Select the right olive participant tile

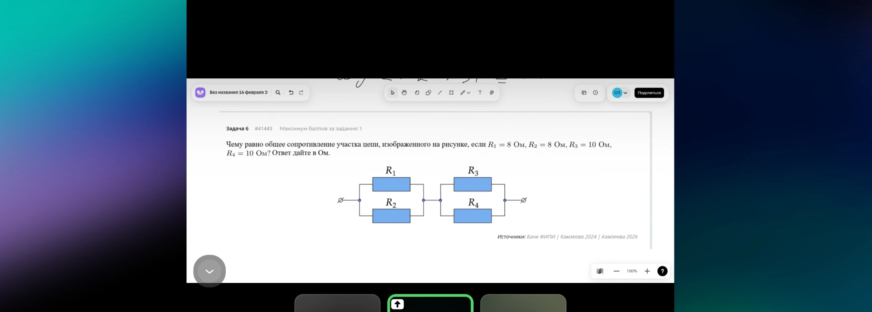523,303
